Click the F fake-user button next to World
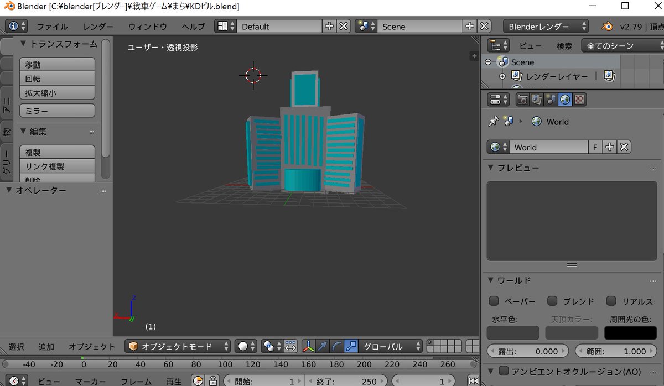Image resolution: width=664 pixels, height=386 pixels. coord(596,147)
